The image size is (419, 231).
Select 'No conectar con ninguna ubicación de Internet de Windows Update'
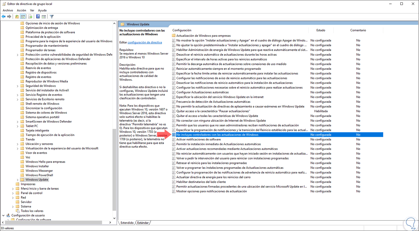[x=221, y=121]
